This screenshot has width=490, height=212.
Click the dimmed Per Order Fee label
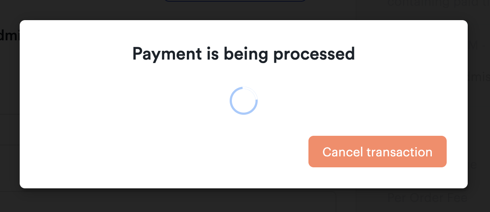coord(427,198)
